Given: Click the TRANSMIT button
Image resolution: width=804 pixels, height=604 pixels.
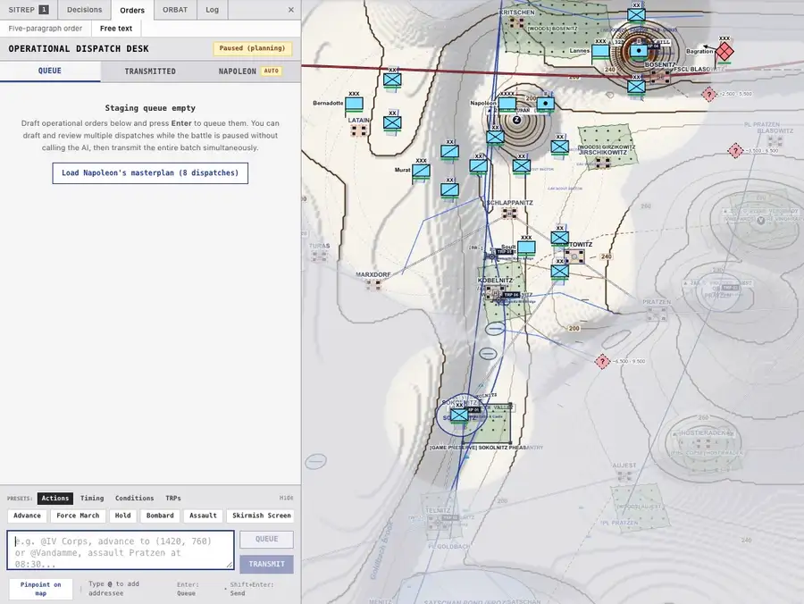Looking at the screenshot, I should [266, 564].
